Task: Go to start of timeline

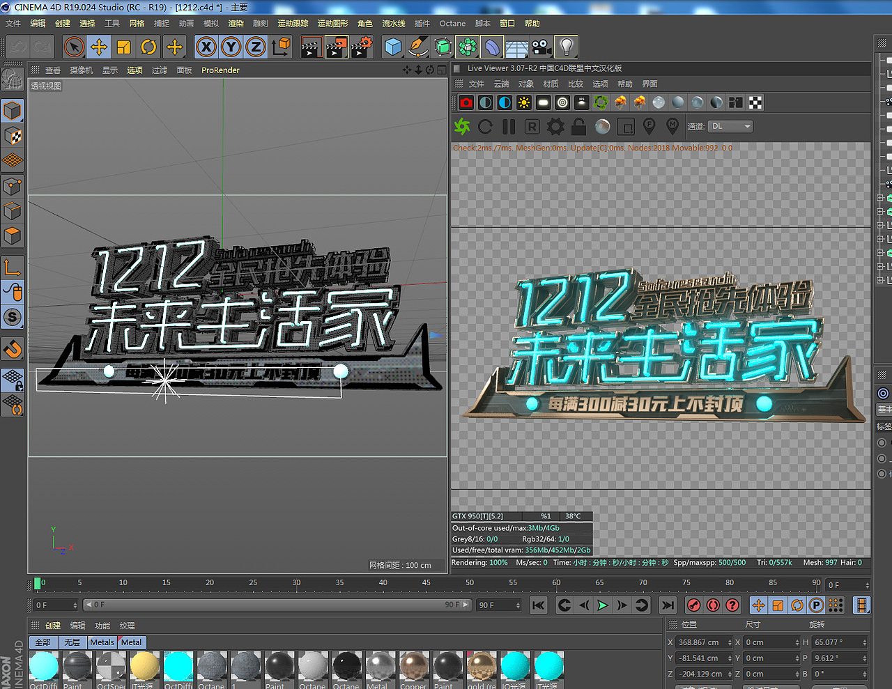Action: pyautogui.click(x=538, y=605)
